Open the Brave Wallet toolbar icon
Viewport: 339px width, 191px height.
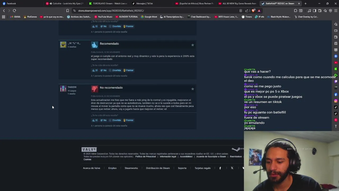point(320,11)
